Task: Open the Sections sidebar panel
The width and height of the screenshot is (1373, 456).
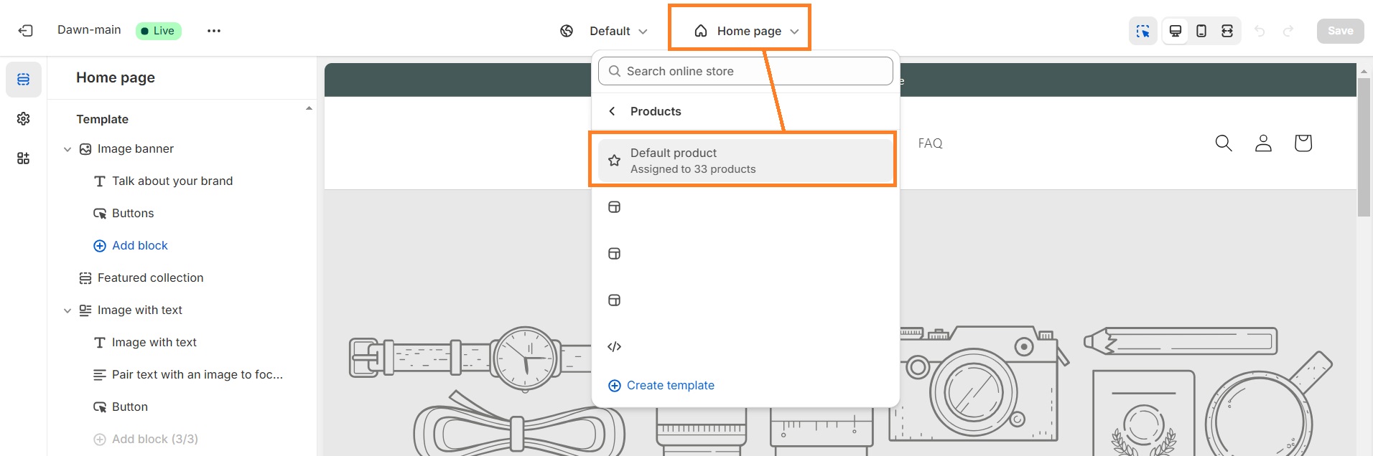Action: point(24,80)
